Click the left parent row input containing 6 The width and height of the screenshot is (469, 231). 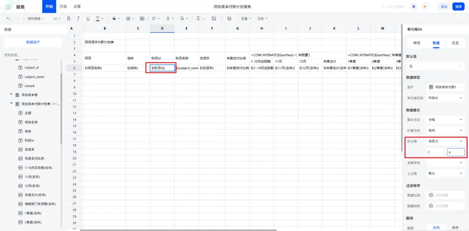click(x=456, y=152)
